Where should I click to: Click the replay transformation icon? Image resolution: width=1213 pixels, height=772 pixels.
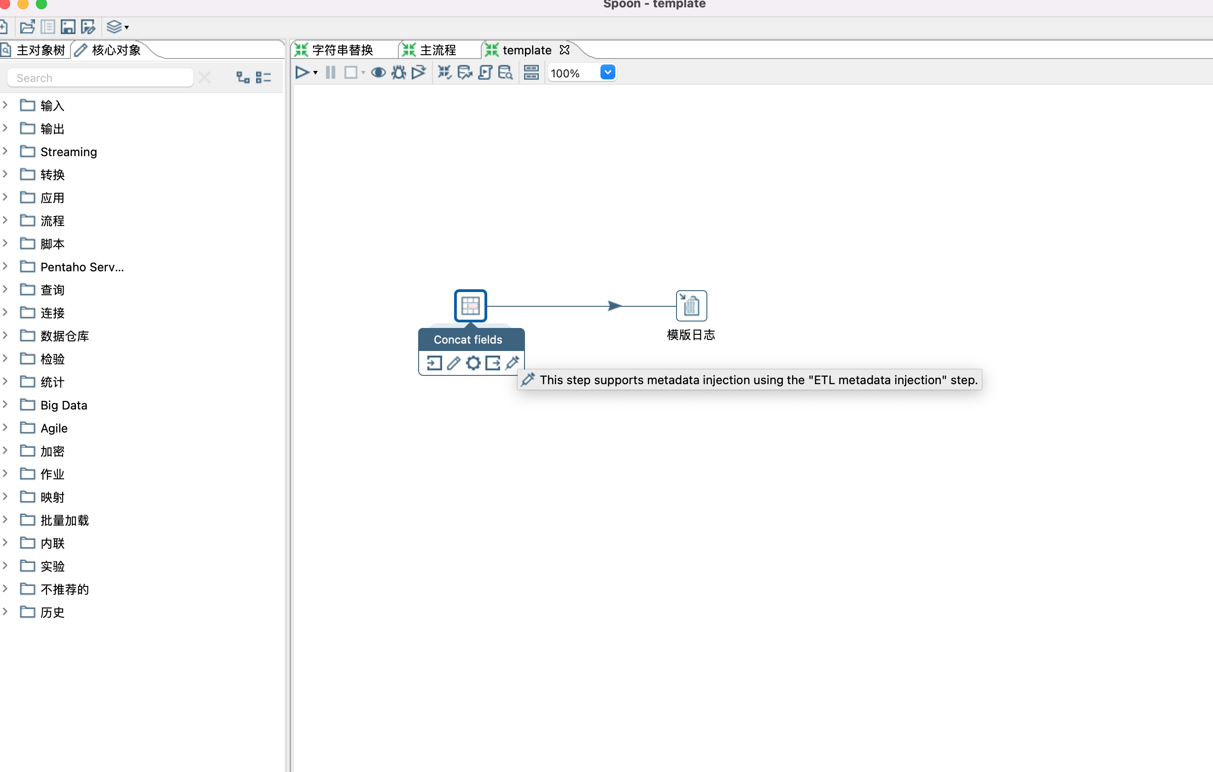(x=418, y=73)
